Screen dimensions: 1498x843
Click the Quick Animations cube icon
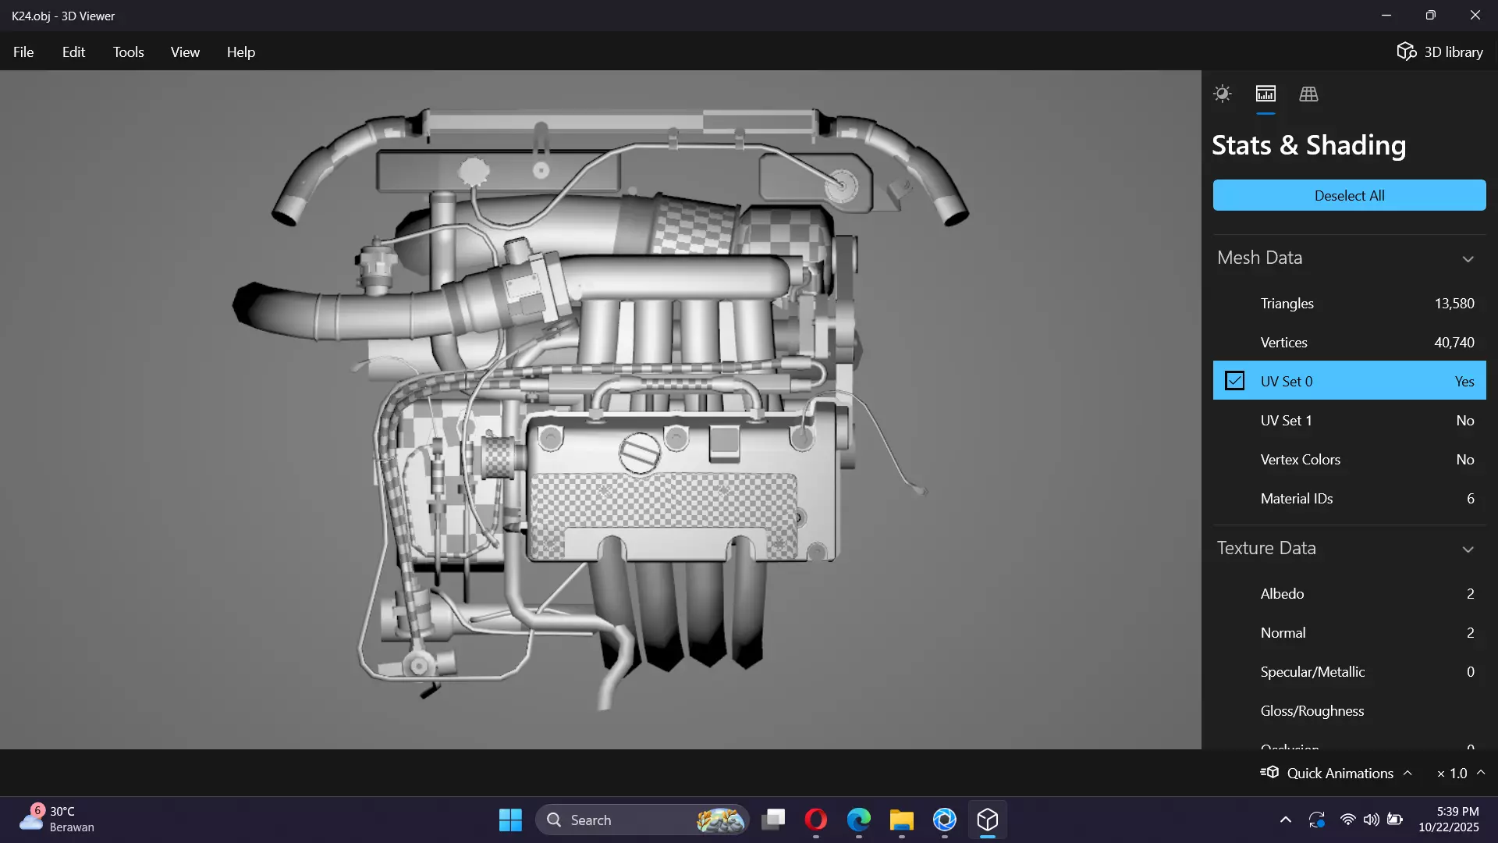(x=1269, y=773)
